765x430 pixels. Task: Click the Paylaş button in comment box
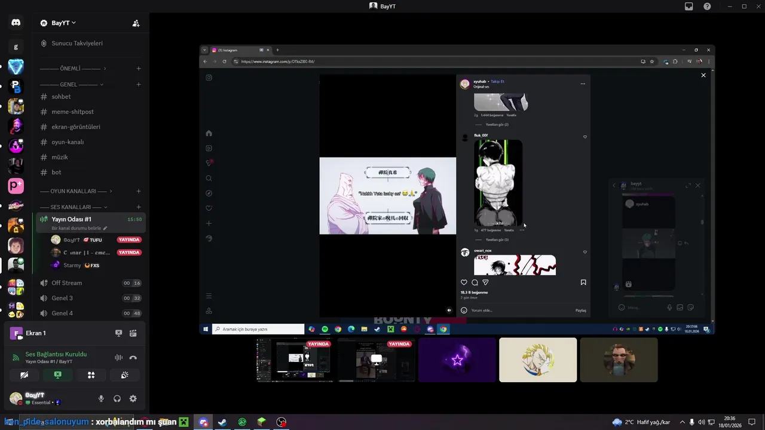tap(580, 311)
